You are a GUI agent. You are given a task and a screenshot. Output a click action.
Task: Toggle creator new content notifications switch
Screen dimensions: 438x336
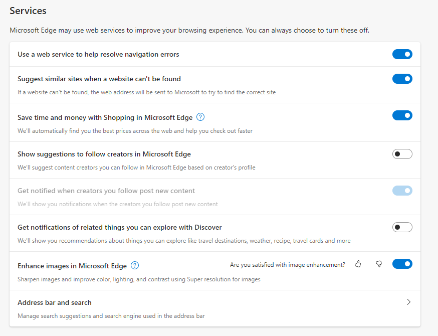pos(402,191)
